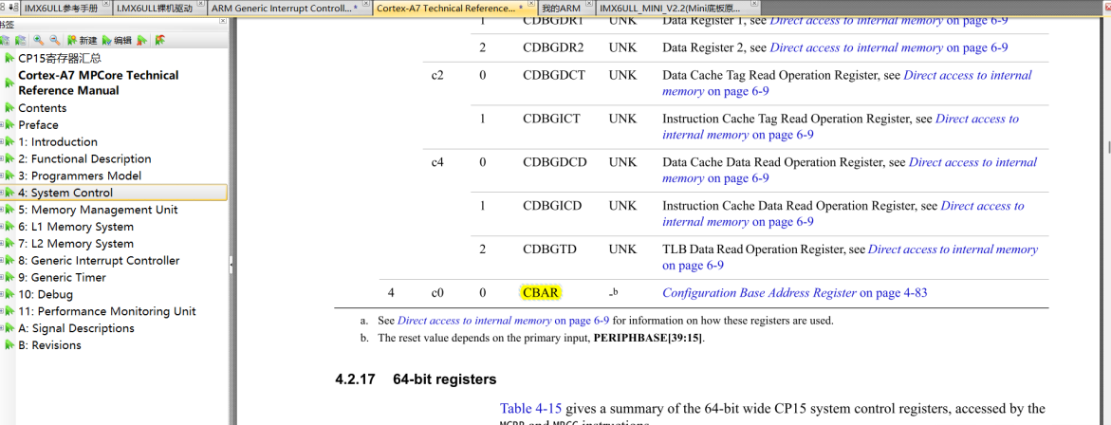
Task: Switch to ARM Generic Interrupt Controller tab
Action: (288, 9)
